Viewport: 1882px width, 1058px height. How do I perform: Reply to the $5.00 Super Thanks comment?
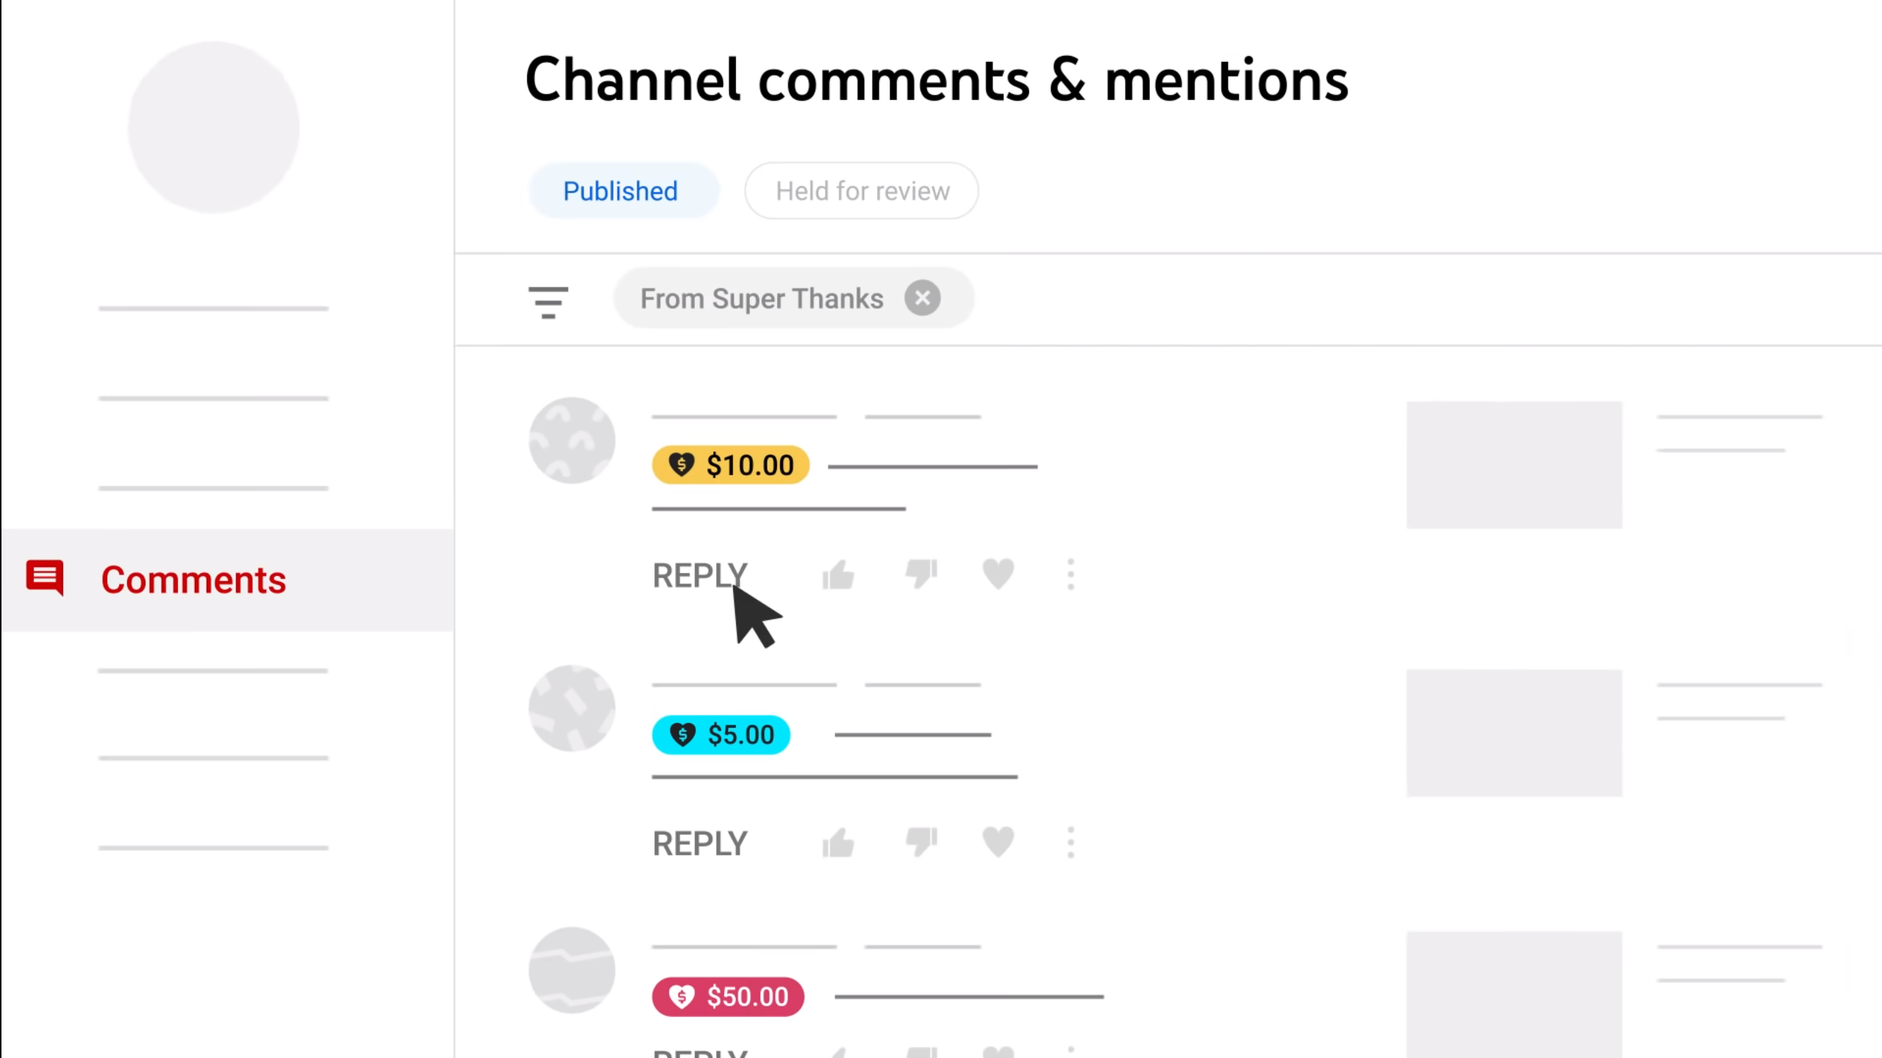click(x=699, y=843)
